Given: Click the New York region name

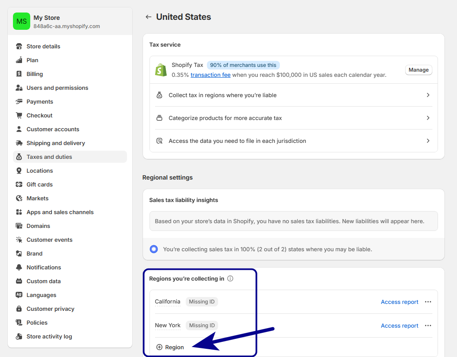Looking at the screenshot, I should pyautogui.click(x=168, y=325).
